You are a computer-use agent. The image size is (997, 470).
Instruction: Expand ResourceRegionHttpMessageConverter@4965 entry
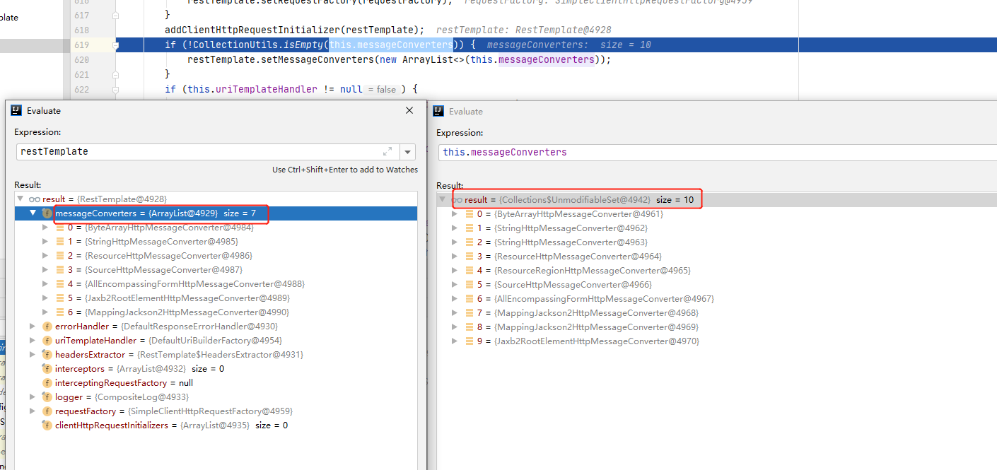pos(455,271)
